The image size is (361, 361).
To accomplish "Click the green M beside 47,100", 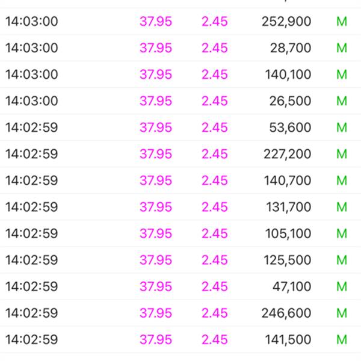I will point(342,286).
